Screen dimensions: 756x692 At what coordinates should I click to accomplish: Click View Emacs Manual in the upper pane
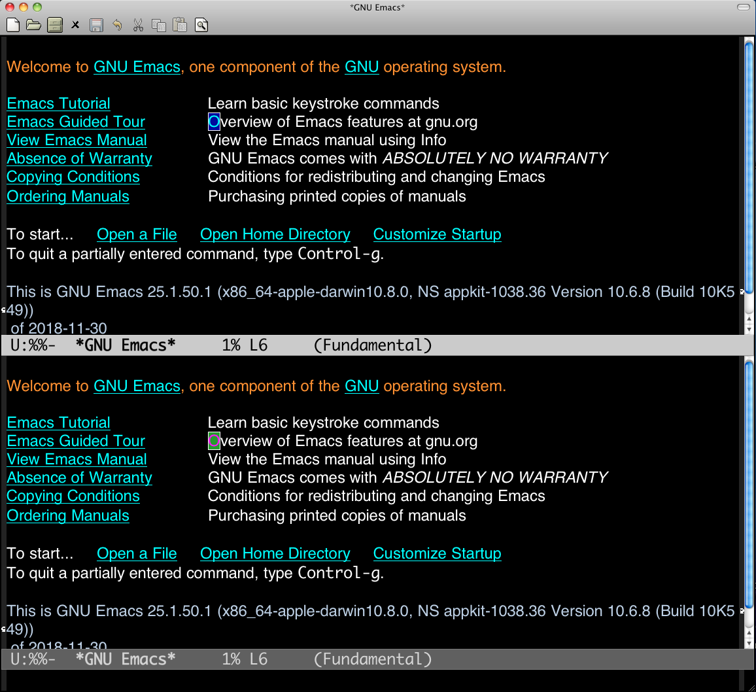[77, 140]
